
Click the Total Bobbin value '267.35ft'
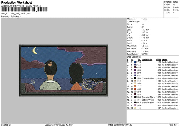[145, 54]
